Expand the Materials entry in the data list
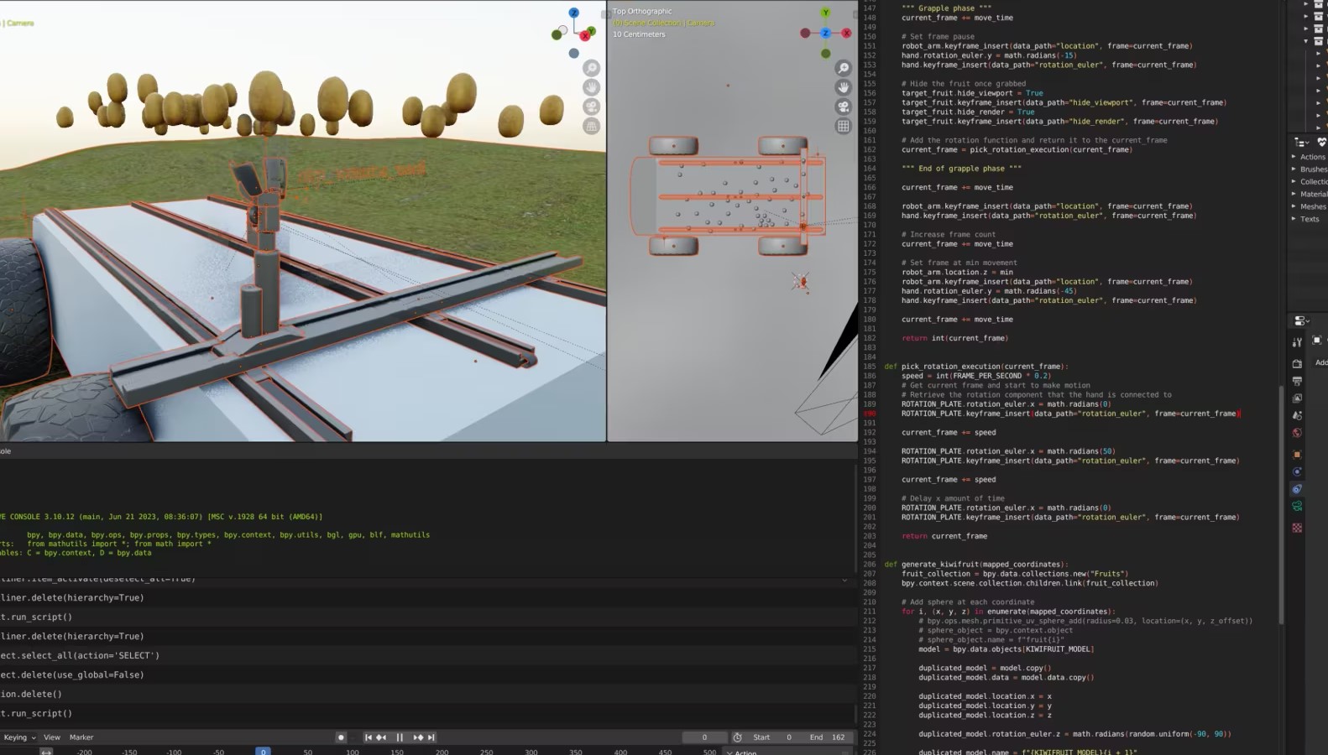Screen dimensions: 1328x755 coord(1294,194)
